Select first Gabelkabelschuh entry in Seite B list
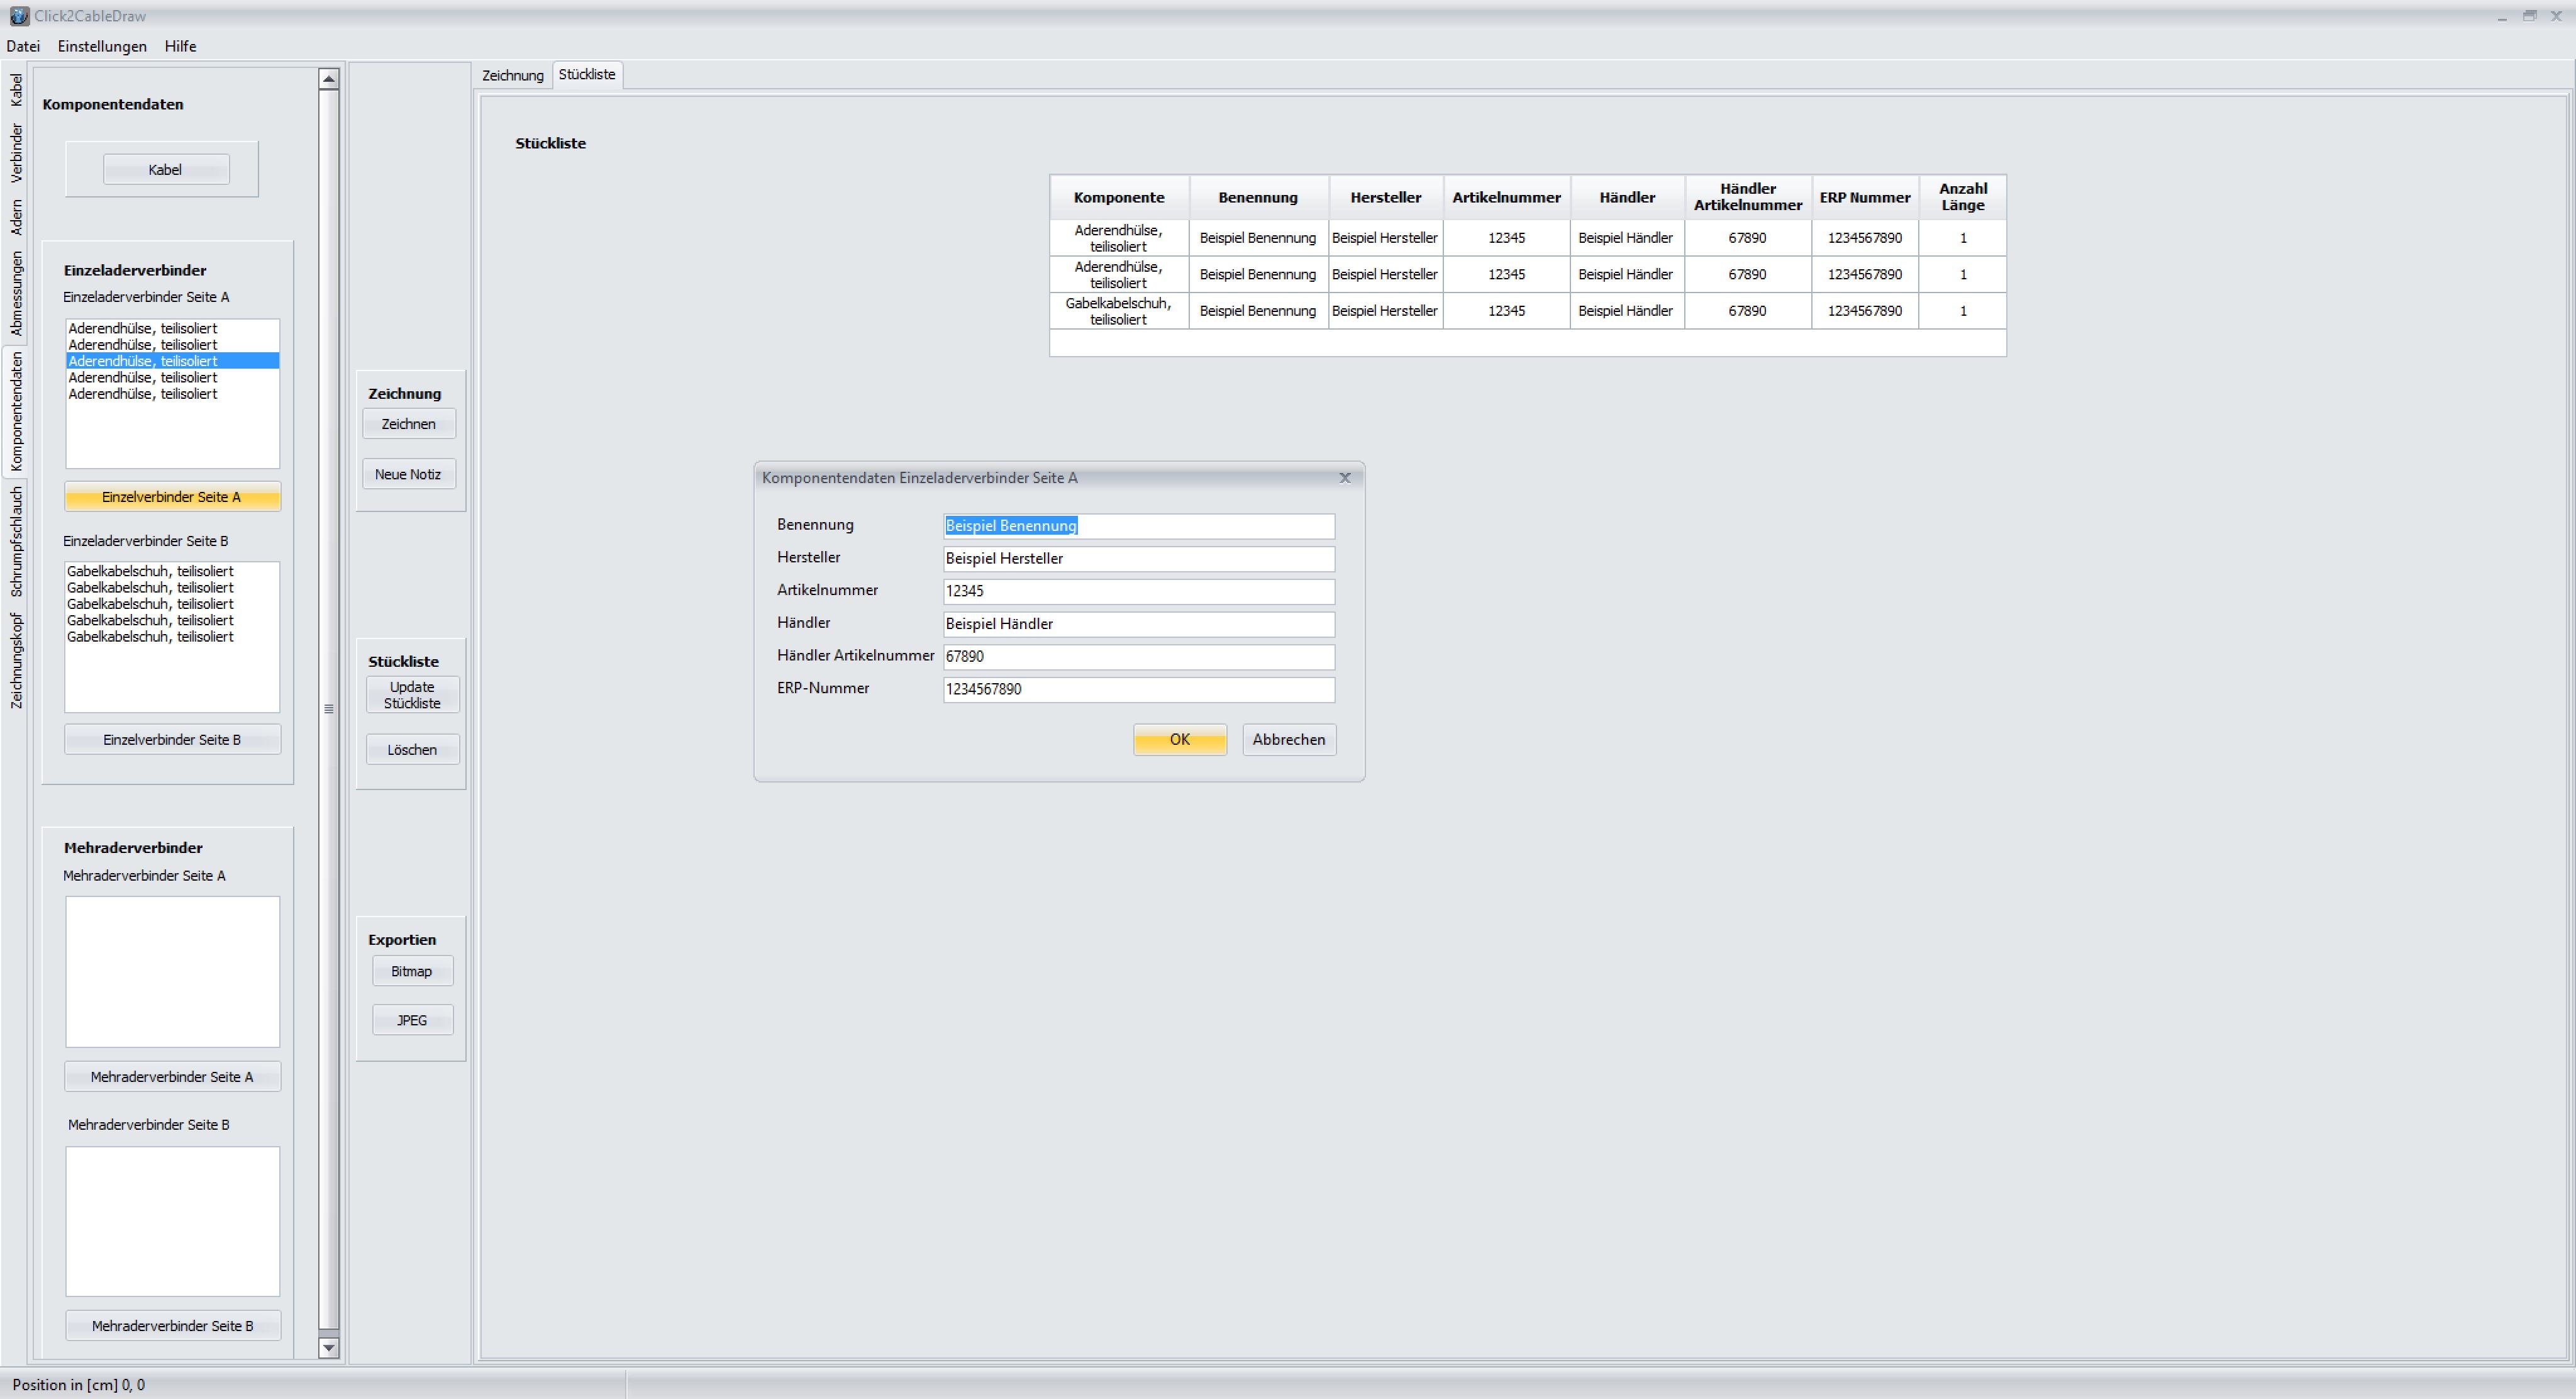The width and height of the screenshot is (2576, 1399). (x=150, y=571)
